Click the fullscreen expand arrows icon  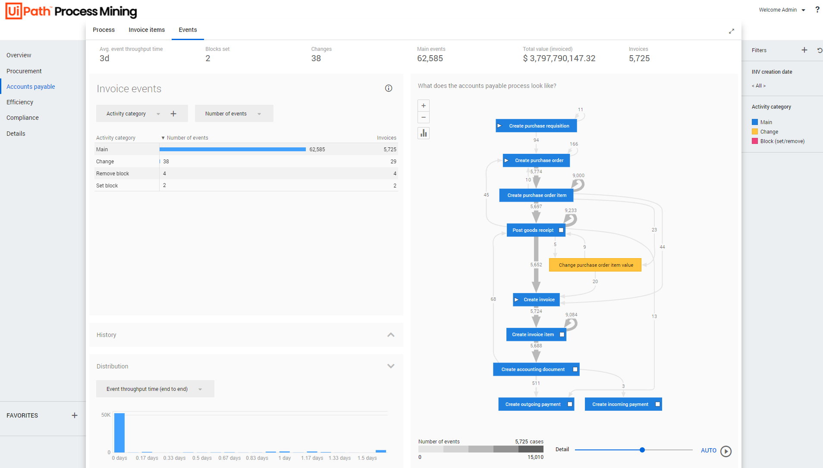click(x=732, y=31)
